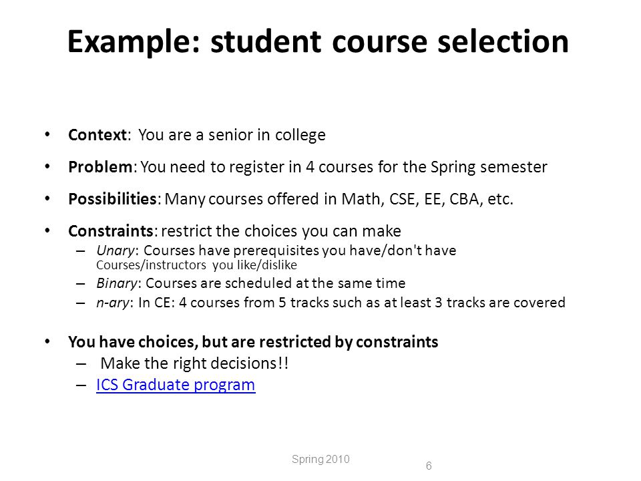Click the bold 'Constraints' label
Screen dimensions: 641x481
pos(111,231)
